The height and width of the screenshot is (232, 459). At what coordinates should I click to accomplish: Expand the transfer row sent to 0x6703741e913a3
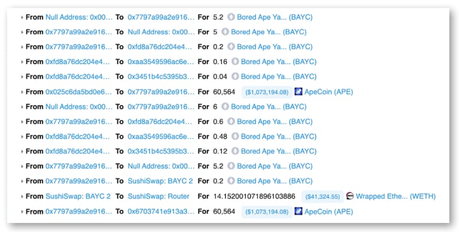pos(22,211)
